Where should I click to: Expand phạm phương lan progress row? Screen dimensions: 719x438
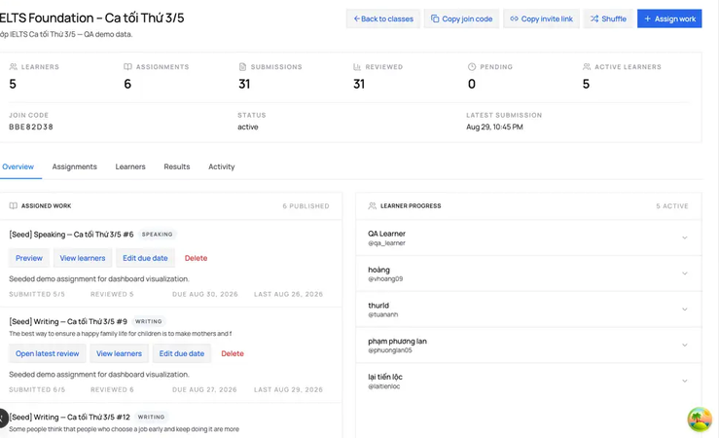pos(528,345)
